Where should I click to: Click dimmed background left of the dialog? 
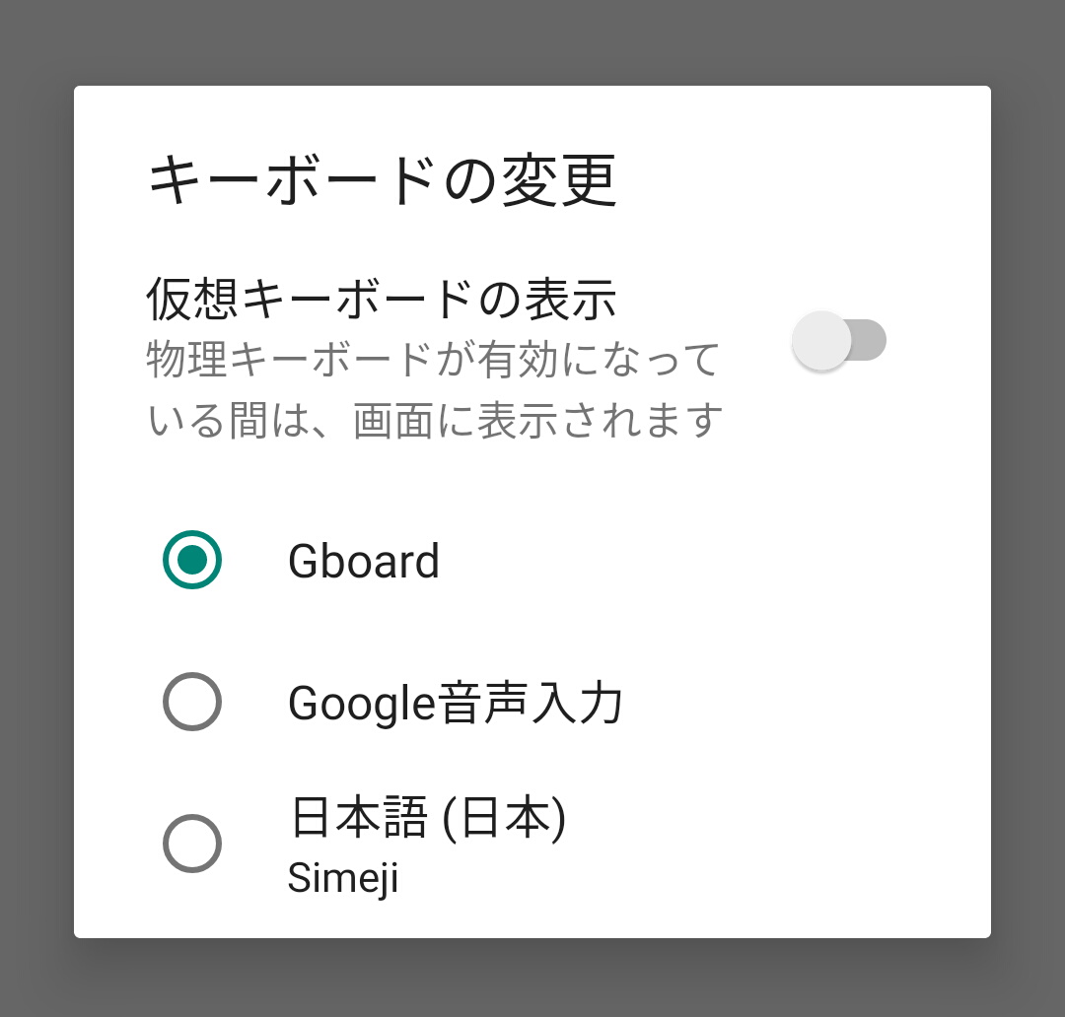[36, 509]
